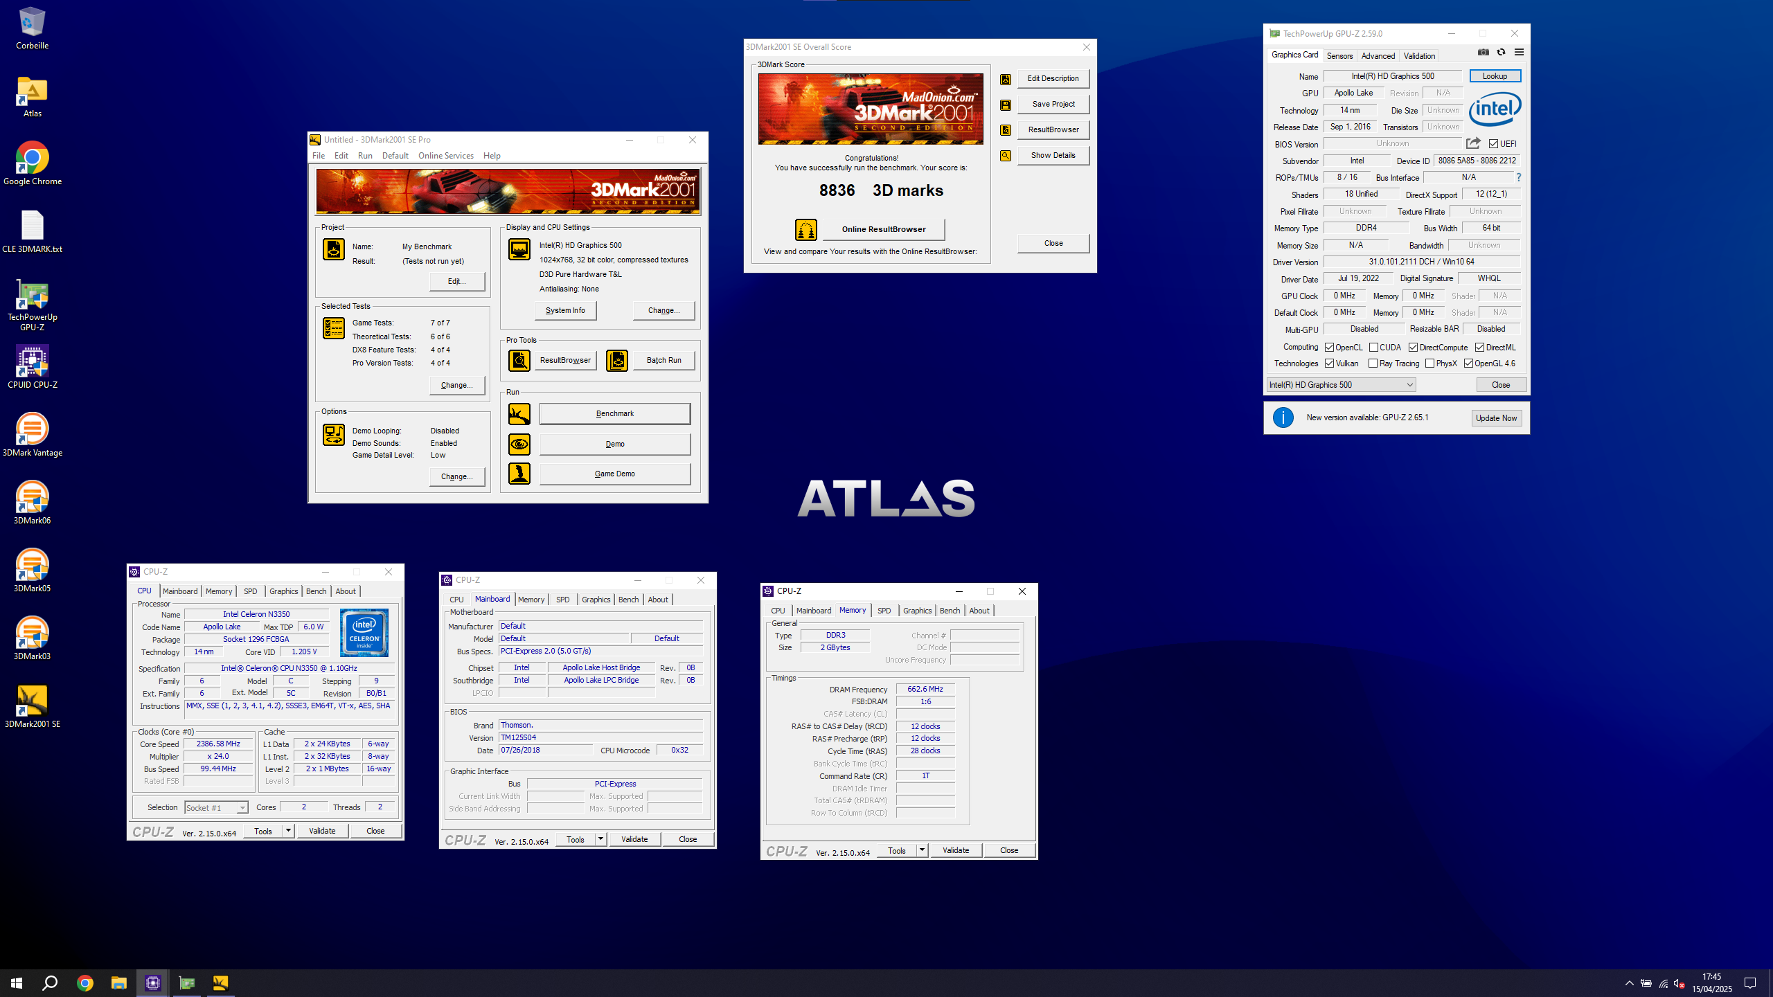Open 3DMark03 desktop shortcut
1773x997 pixels.
32,639
